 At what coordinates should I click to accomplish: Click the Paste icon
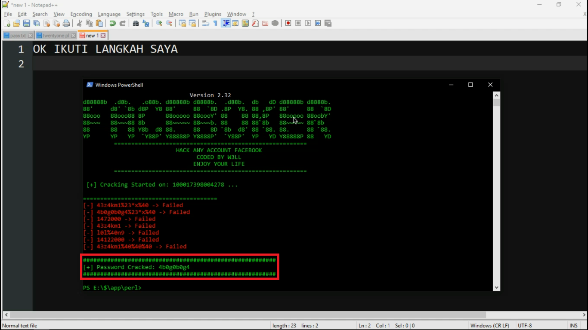point(99,23)
